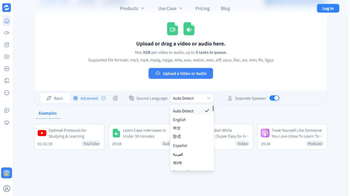Open the AI video sparkle tool in the sidebar
The image size is (350, 196).
7,45
